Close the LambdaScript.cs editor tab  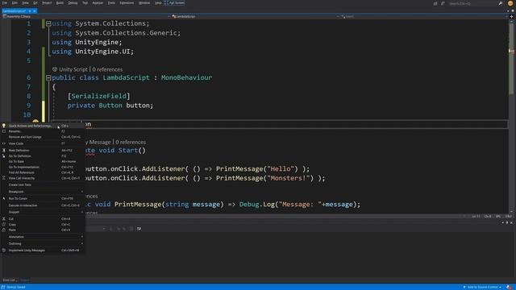tap(34, 10)
